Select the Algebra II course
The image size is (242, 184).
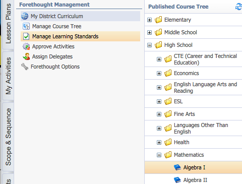[x=193, y=179]
